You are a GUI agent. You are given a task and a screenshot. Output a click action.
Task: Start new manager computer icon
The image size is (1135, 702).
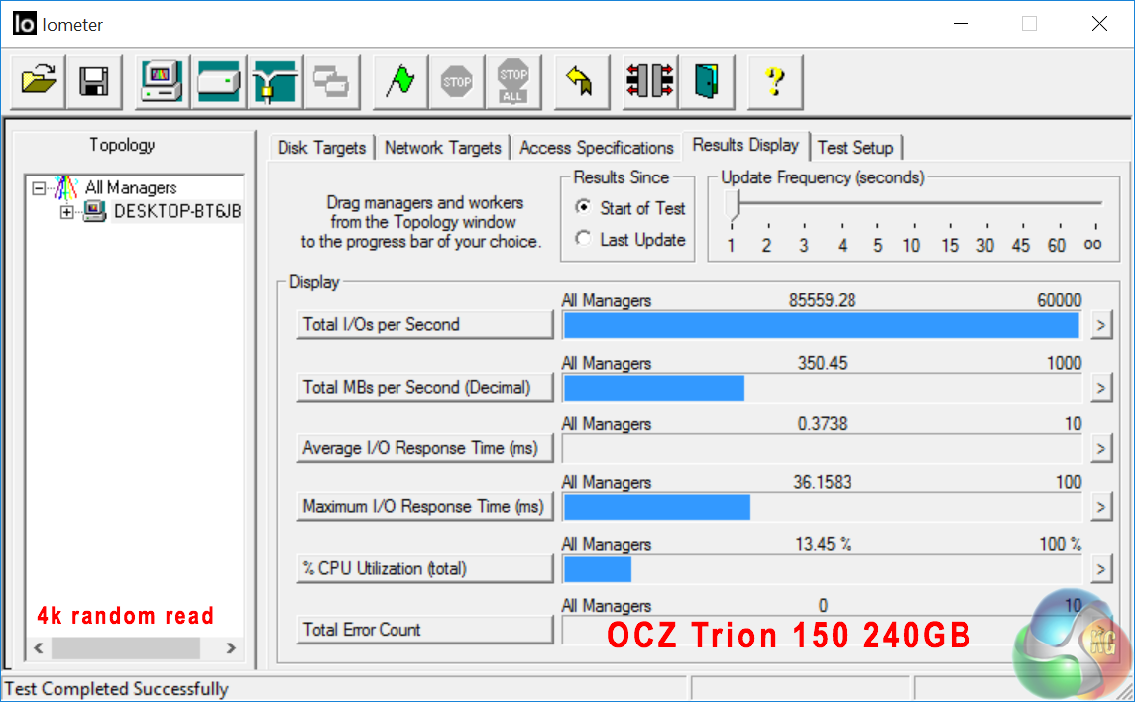[163, 81]
